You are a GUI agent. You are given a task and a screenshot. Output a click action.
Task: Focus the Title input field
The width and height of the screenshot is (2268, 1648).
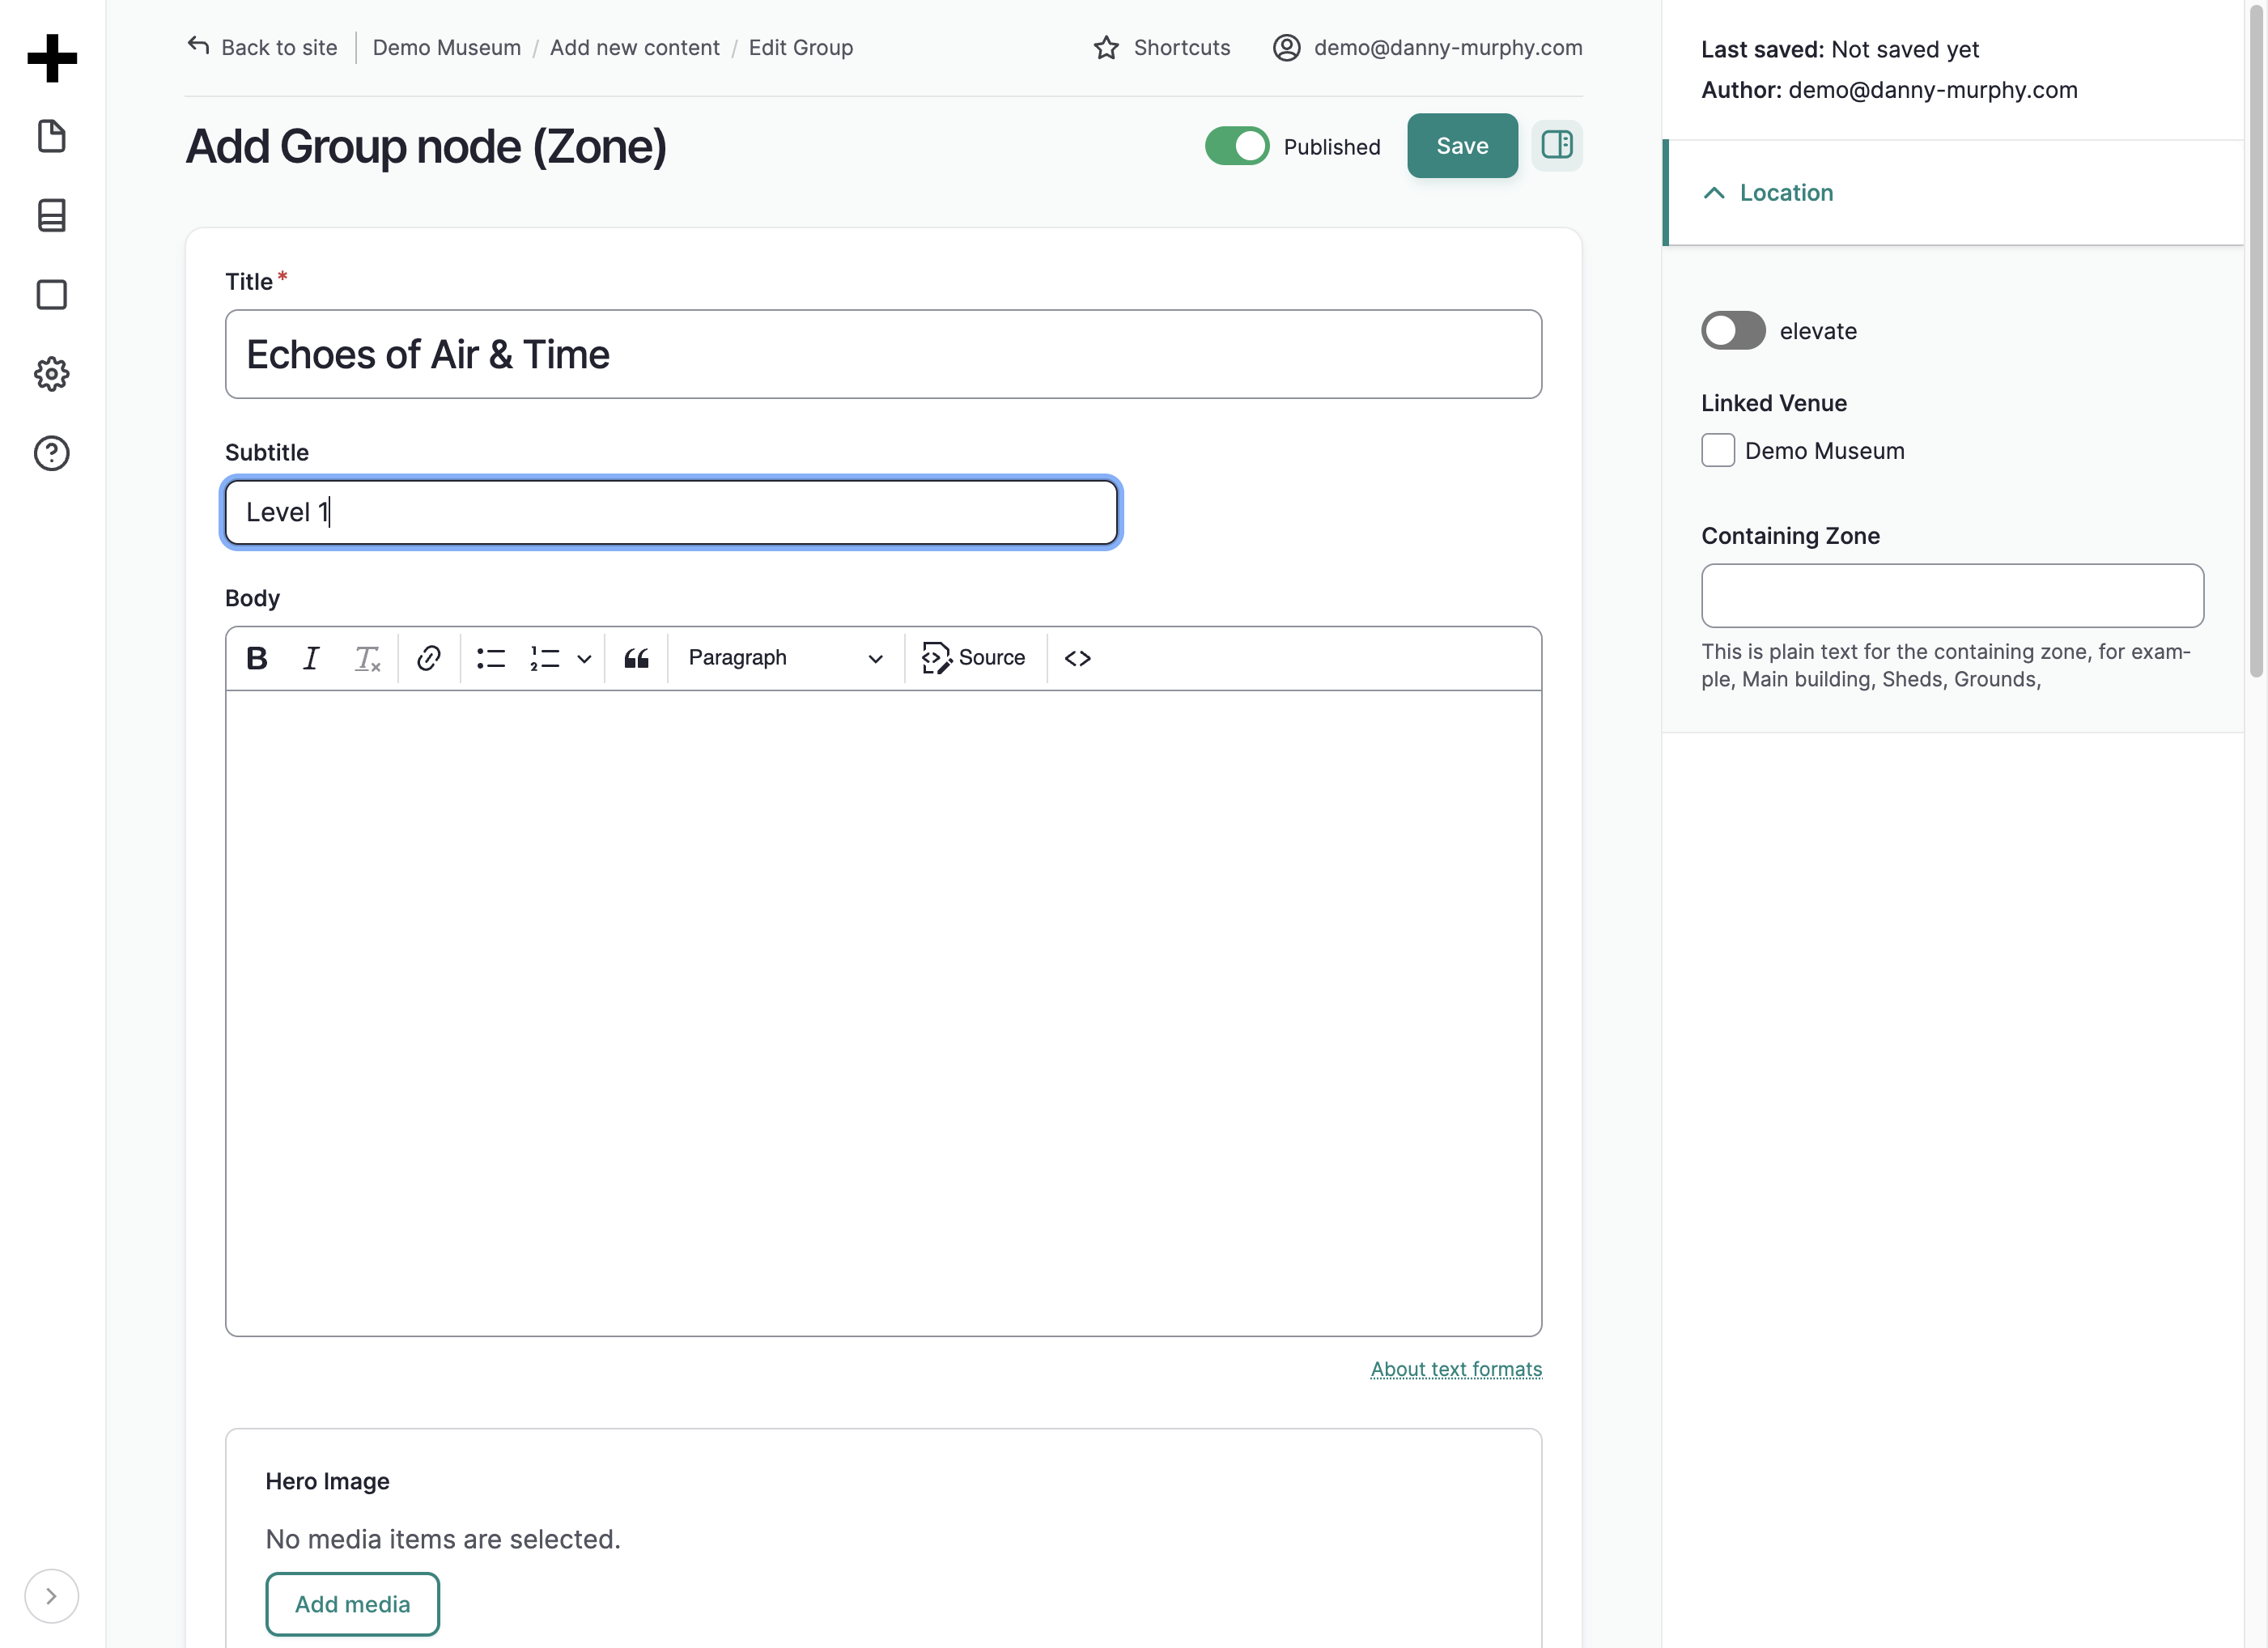[883, 354]
